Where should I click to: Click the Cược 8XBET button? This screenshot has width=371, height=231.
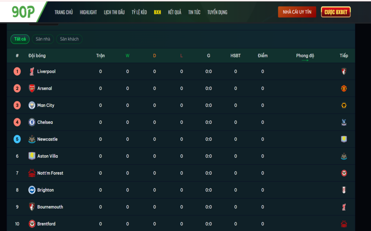pos(336,12)
